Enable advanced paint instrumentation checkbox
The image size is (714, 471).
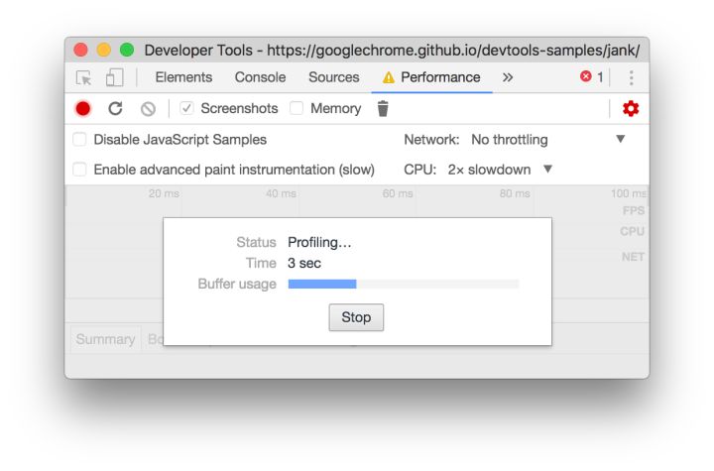pyautogui.click(x=79, y=170)
